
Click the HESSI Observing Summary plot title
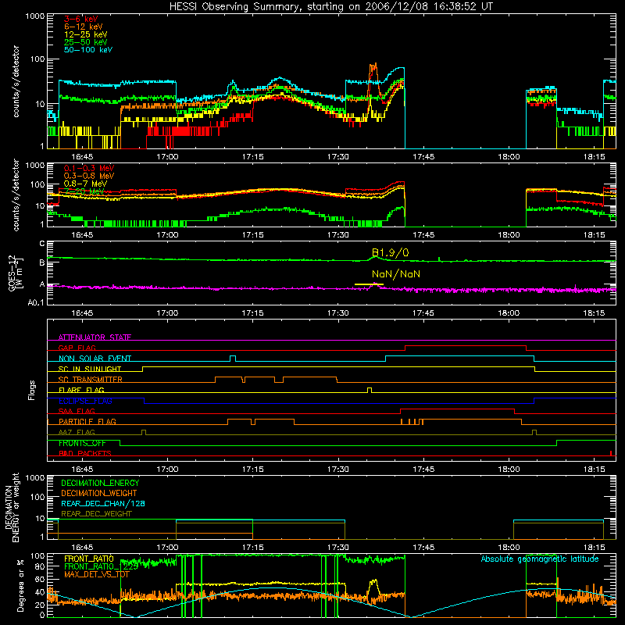[x=330, y=7]
